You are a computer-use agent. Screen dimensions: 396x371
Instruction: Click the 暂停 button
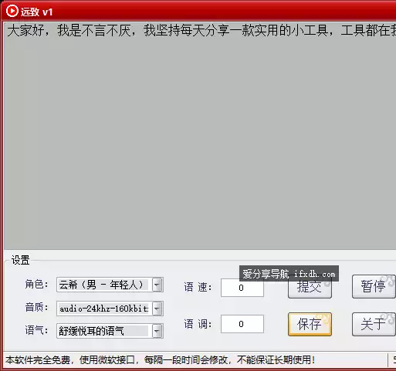point(374,286)
